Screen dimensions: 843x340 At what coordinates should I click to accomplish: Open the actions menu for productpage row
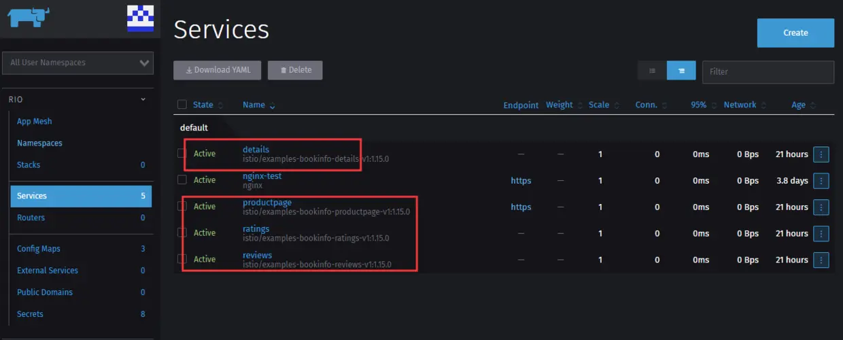pyautogui.click(x=821, y=207)
